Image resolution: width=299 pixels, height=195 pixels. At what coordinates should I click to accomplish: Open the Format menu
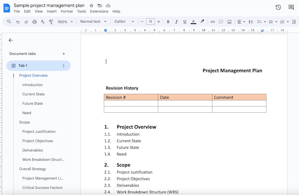[67, 11]
